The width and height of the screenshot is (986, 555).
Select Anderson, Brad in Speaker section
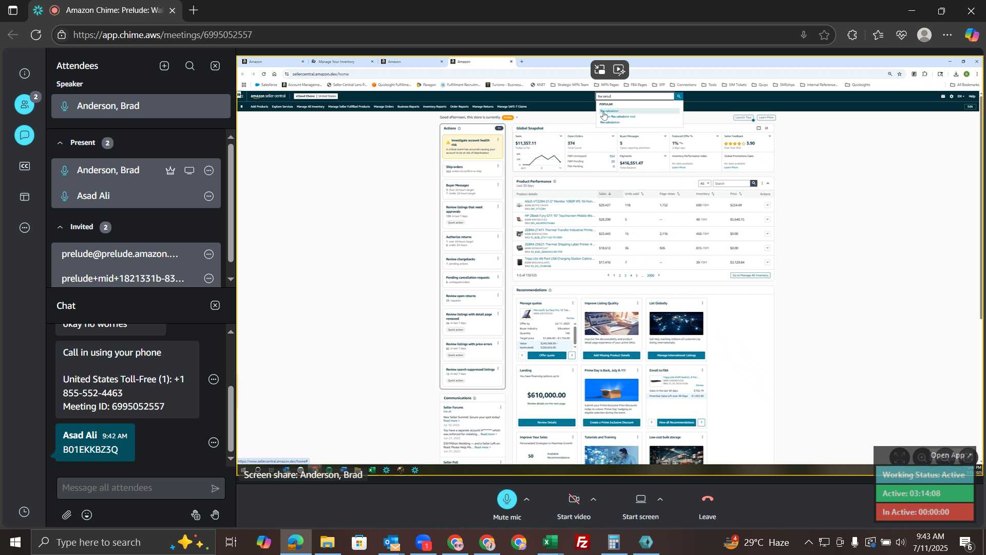[141, 106]
